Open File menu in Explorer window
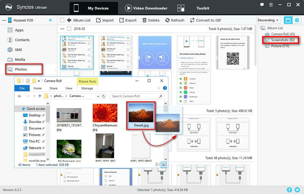Viewport: 304px width, 194px height. [22, 88]
